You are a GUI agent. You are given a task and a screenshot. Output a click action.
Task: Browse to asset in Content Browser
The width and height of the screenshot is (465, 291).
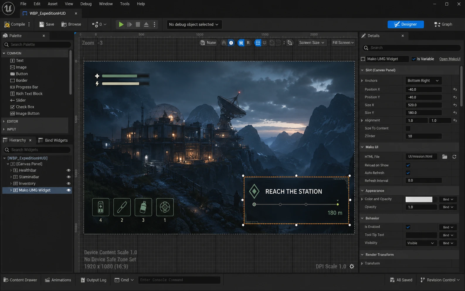(x=71, y=24)
